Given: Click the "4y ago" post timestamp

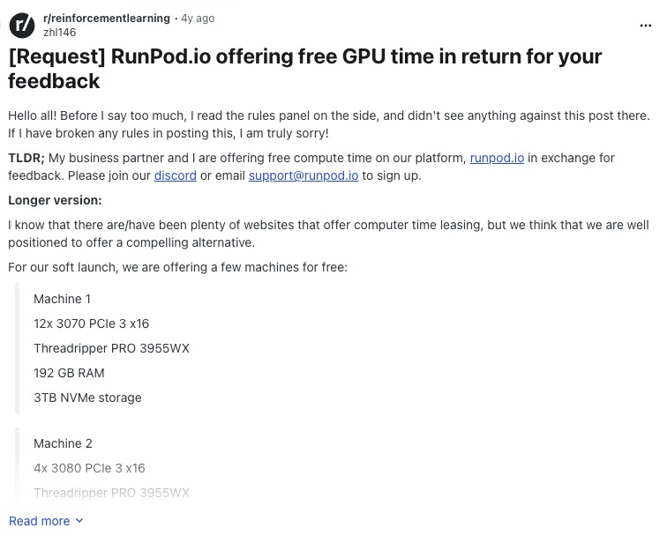Looking at the screenshot, I should [x=198, y=19].
